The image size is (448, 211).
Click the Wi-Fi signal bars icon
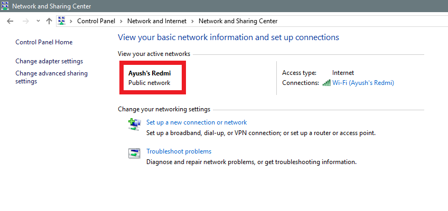tap(327, 83)
